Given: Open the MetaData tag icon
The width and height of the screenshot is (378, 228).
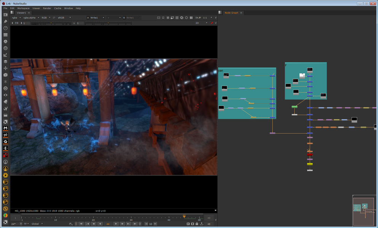Looking at the screenshot, I should (5, 102).
